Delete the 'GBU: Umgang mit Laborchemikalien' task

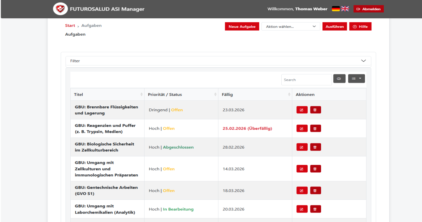coord(315,209)
